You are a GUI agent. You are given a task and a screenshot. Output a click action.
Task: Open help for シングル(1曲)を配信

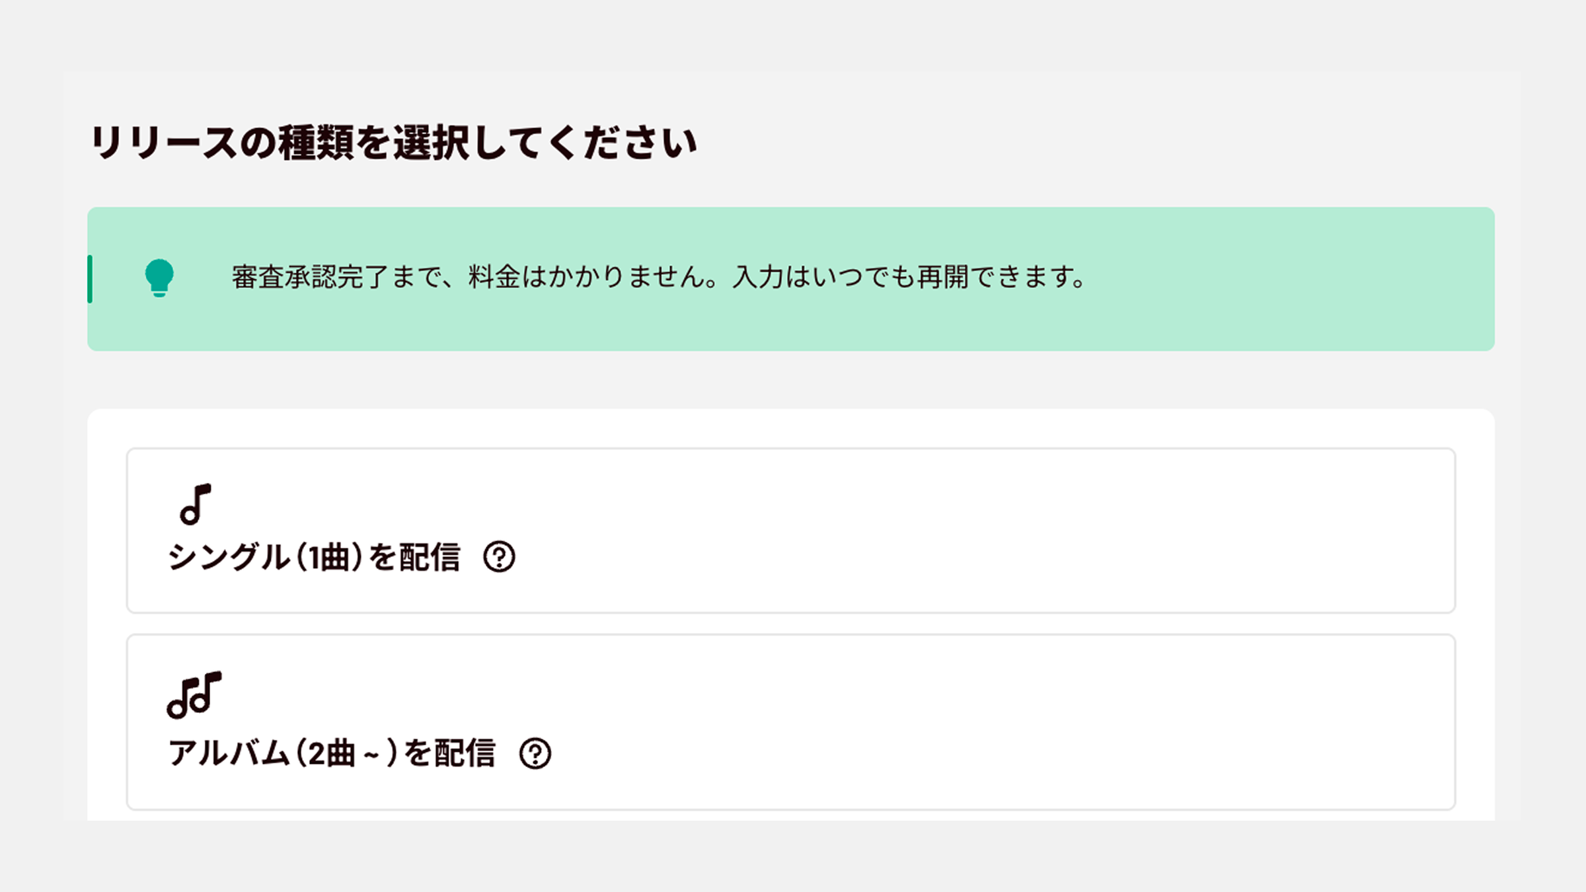(499, 557)
